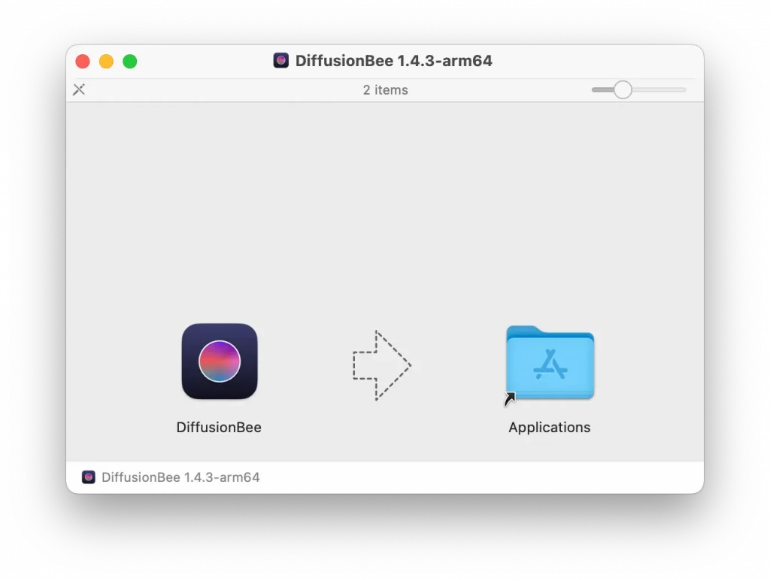770x581 pixels.
Task: Minimize the window with the yellow button
Action: (106, 62)
